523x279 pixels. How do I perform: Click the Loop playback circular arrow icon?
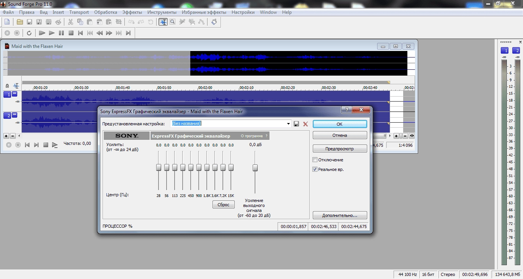pos(29,33)
